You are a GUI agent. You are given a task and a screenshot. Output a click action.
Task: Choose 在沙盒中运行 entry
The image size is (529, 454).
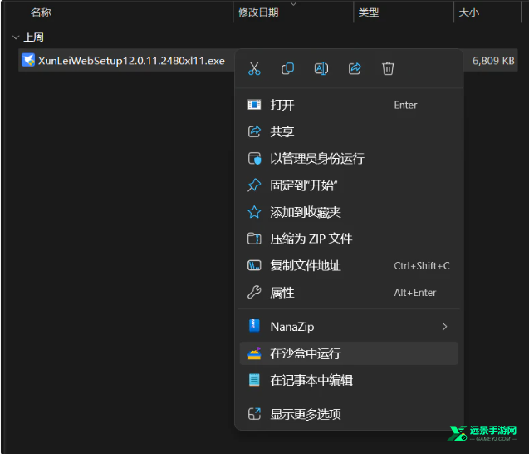tap(349, 353)
